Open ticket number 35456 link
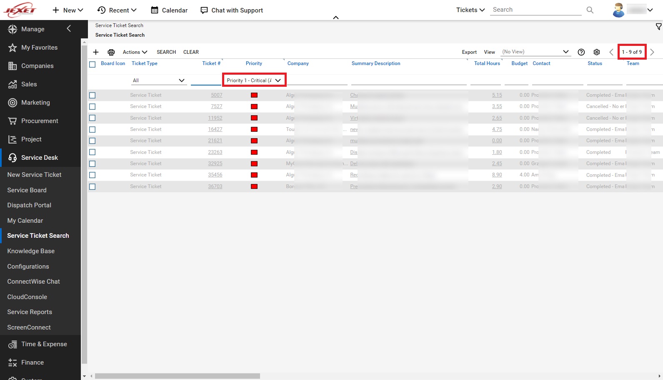 [x=215, y=175]
